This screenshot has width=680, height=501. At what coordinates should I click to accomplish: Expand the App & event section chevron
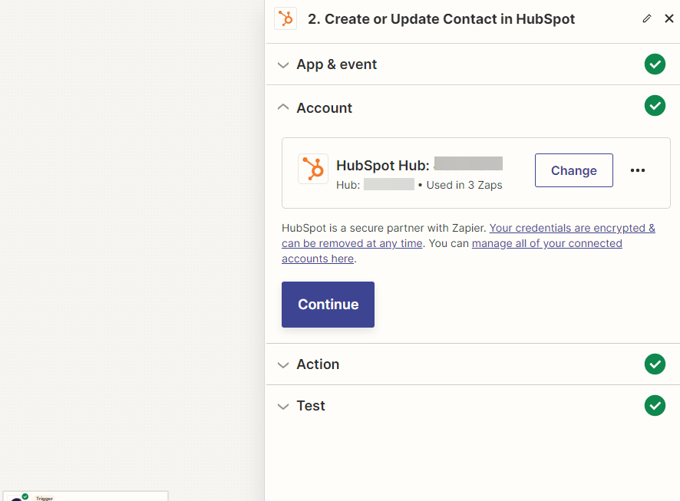coord(282,65)
